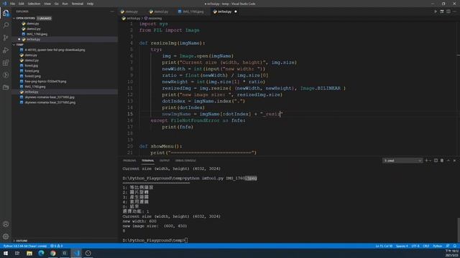Kill terminal with trash icon
The height and width of the screenshot is (258, 460).
442,161
